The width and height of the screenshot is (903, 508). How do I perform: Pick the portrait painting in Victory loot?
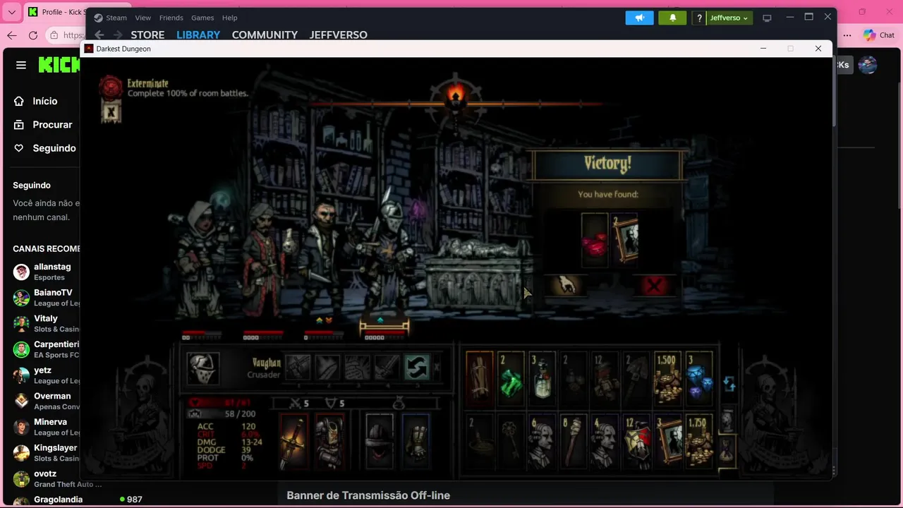point(624,241)
